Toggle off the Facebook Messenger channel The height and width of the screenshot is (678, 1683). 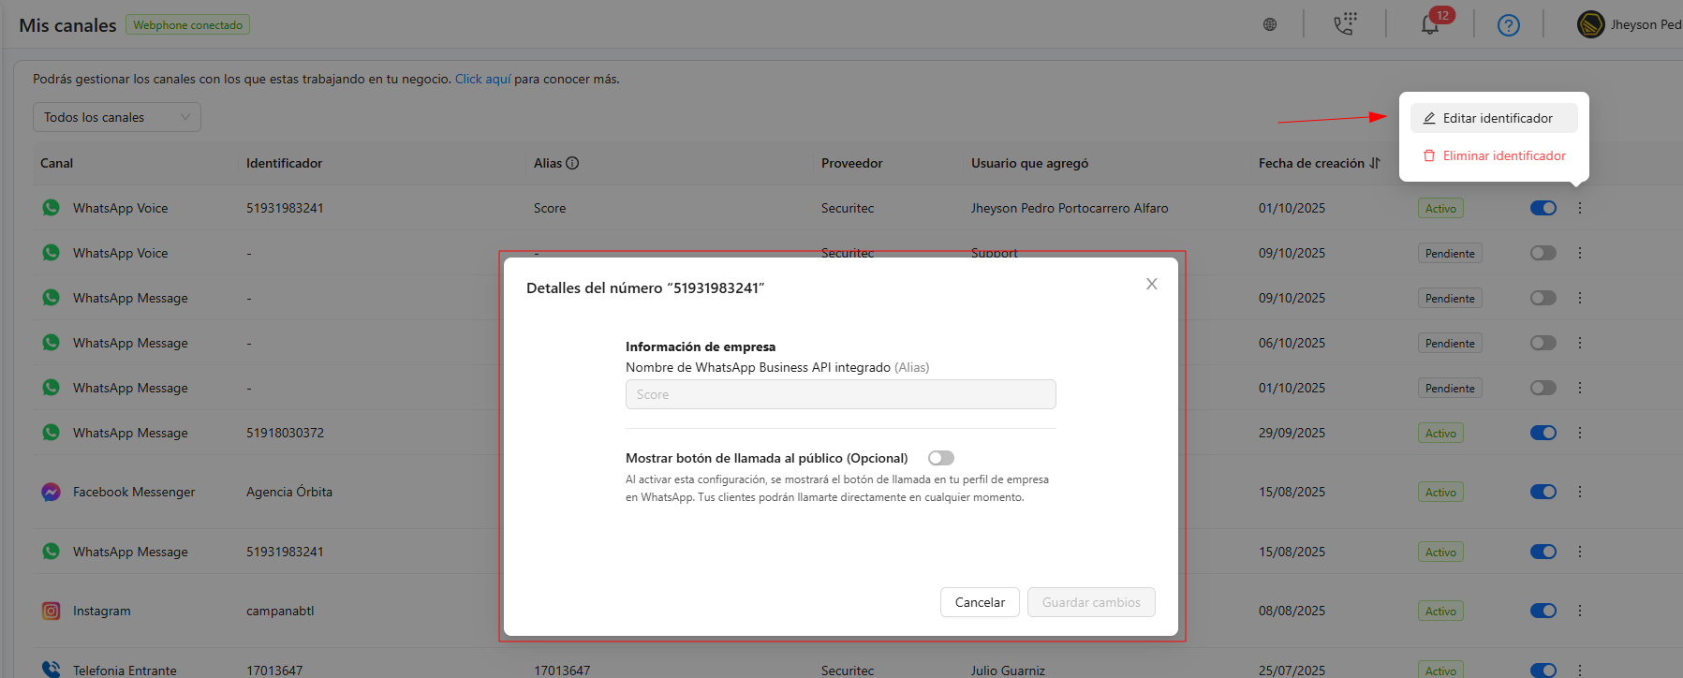point(1543,492)
